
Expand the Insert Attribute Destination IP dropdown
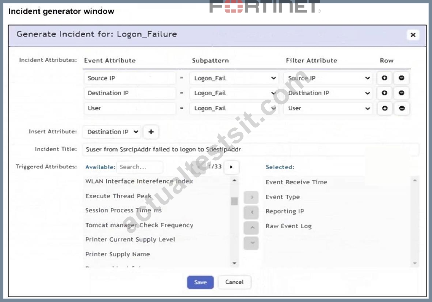(x=112, y=132)
